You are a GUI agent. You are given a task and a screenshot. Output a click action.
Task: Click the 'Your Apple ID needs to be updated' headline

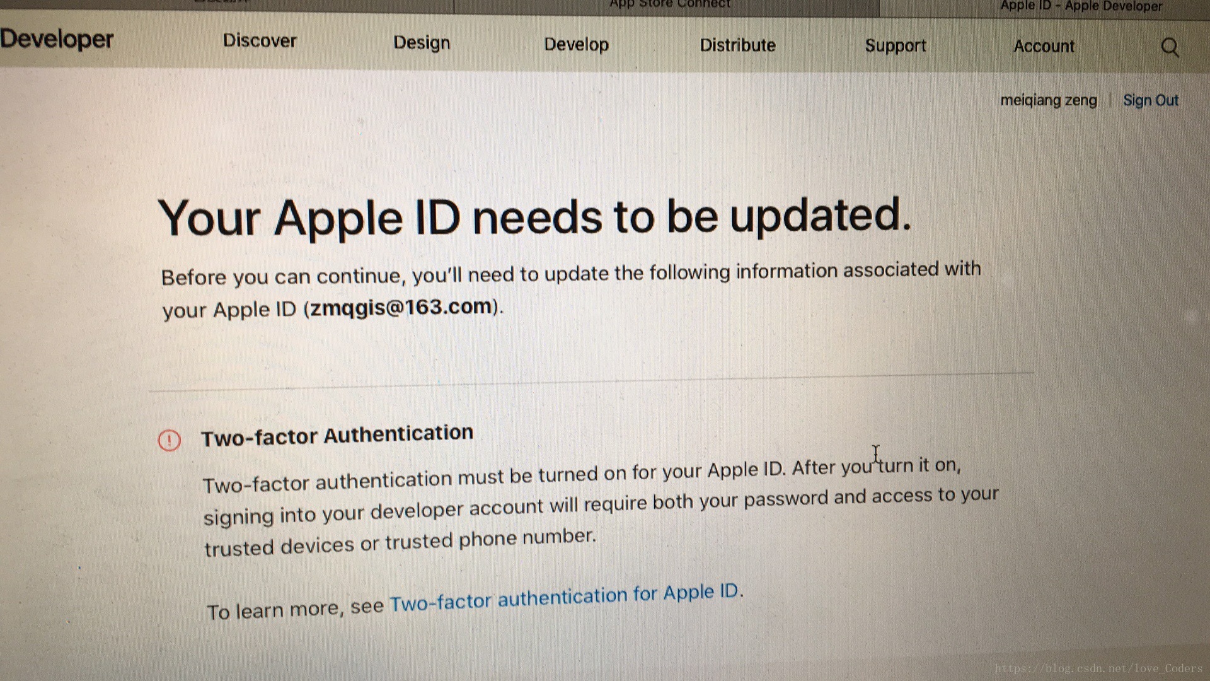535,217
